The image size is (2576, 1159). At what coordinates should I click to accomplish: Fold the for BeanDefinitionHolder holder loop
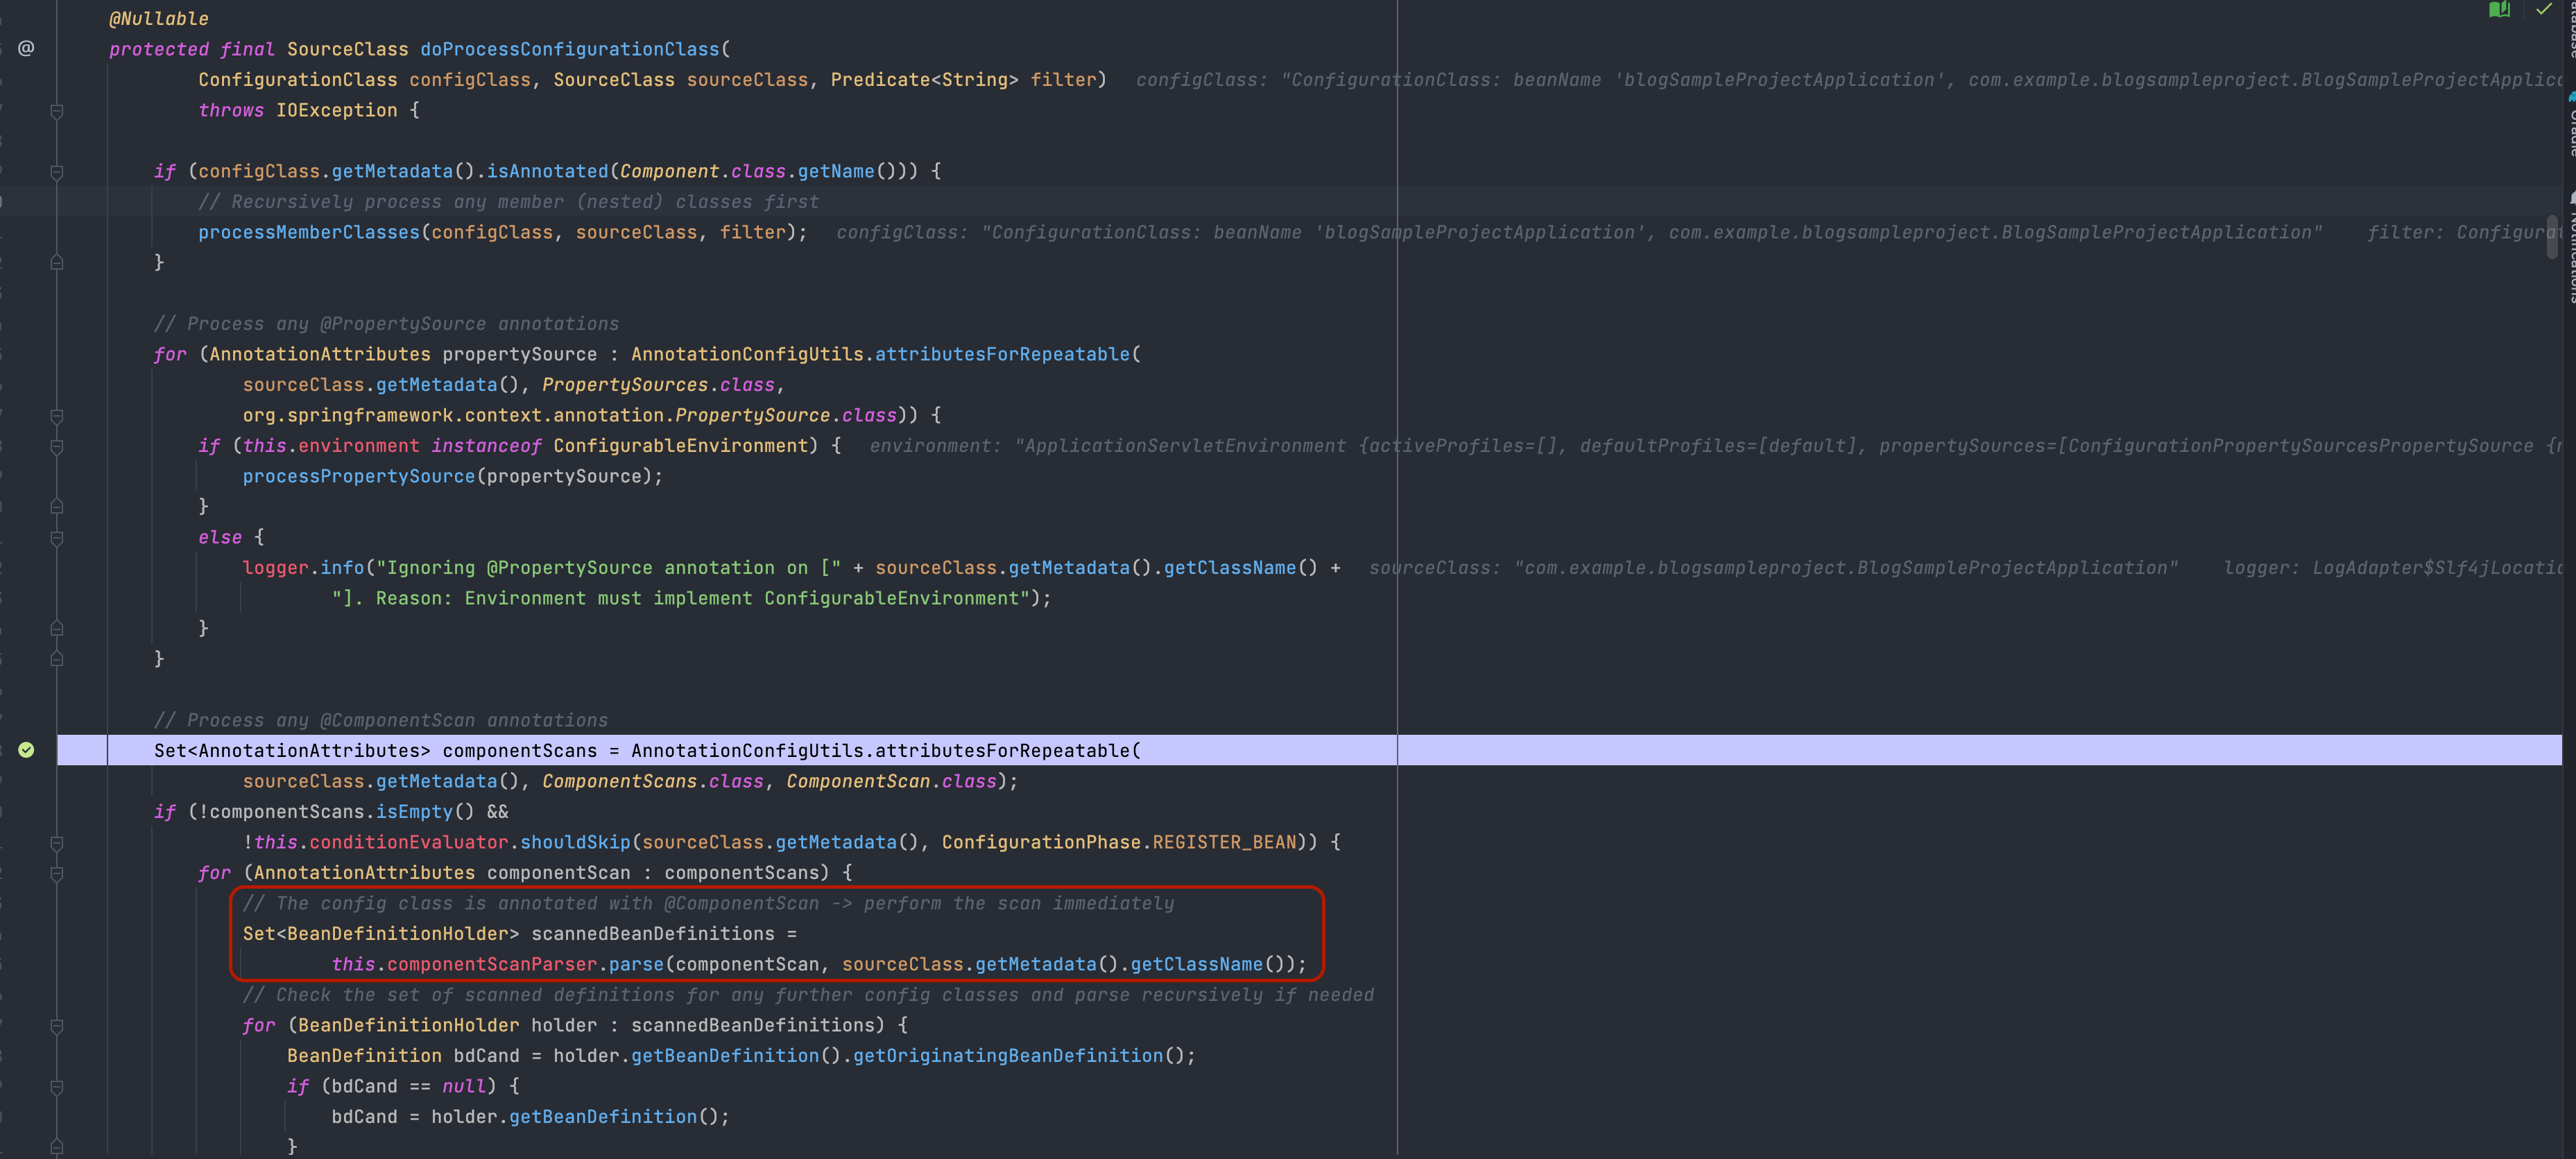tap(57, 1025)
